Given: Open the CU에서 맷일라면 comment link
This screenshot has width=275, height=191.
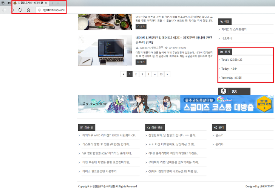Looking at the screenshot, I should [173, 171].
